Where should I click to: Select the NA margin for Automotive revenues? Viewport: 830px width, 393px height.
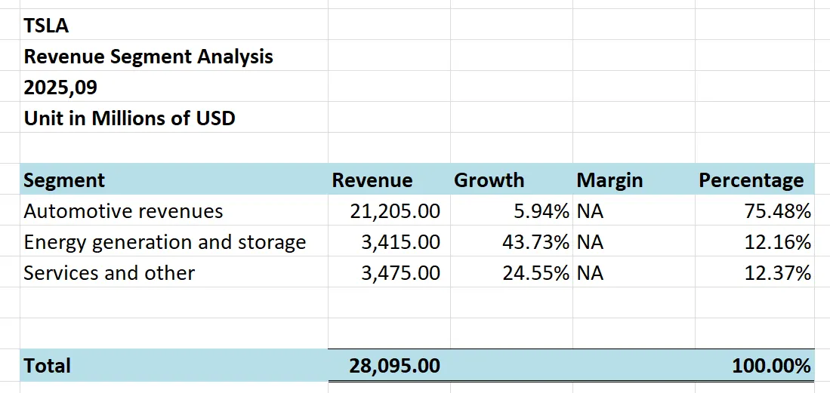click(634, 210)
